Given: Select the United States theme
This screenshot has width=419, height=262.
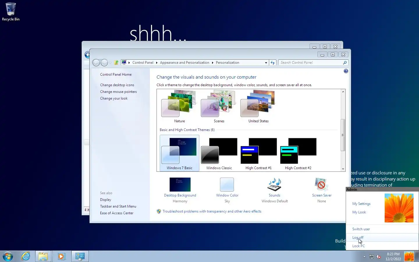Looking at the screenshot, I should pyautogui.click(x=258, y=106).
